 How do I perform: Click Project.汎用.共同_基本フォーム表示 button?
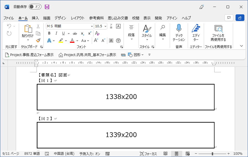tap(87, 55)
